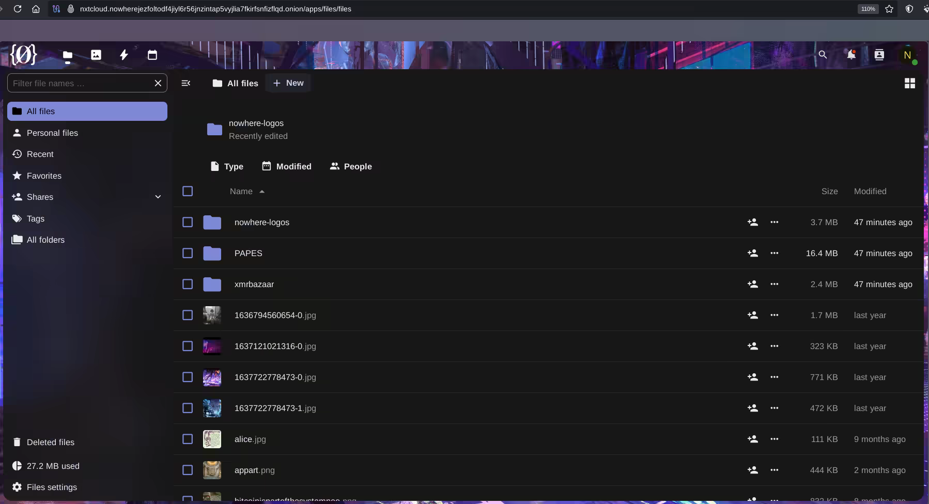Toggle the select-all files checkbox

coord(188,191)
